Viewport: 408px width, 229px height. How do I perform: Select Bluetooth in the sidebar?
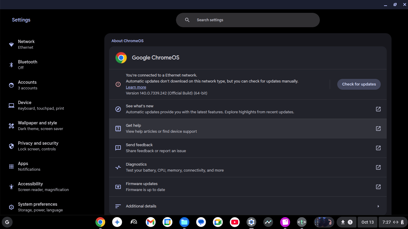tap(27, 65)
